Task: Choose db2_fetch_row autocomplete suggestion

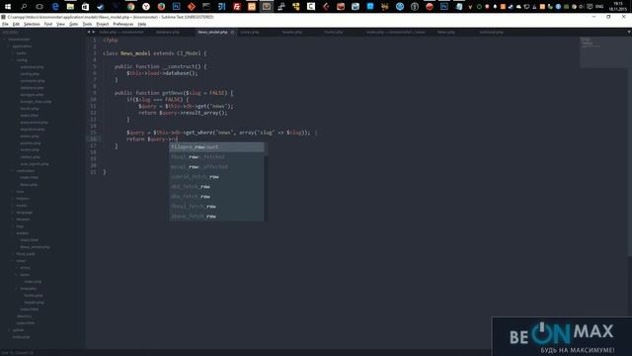Action: coord(216,187)
